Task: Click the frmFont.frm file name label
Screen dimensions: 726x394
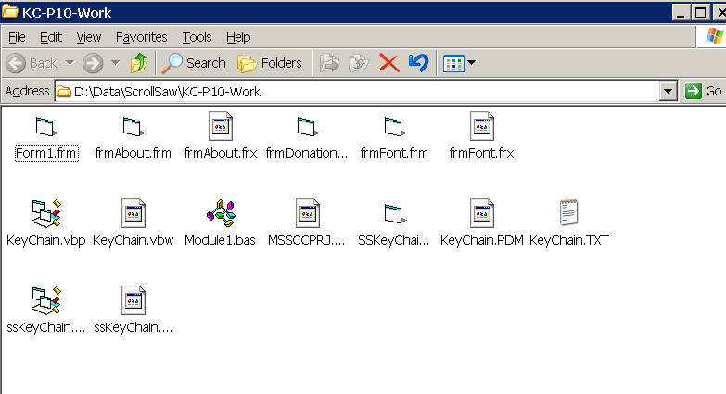Action: pos(394,153)
